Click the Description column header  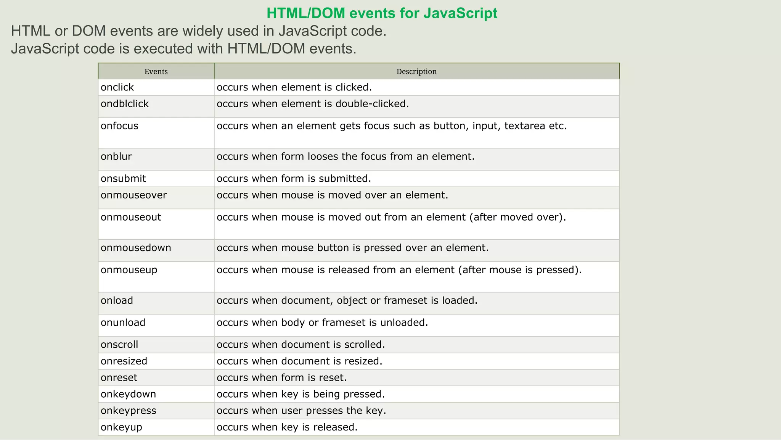pyautogui.click(x=416, y=71)
